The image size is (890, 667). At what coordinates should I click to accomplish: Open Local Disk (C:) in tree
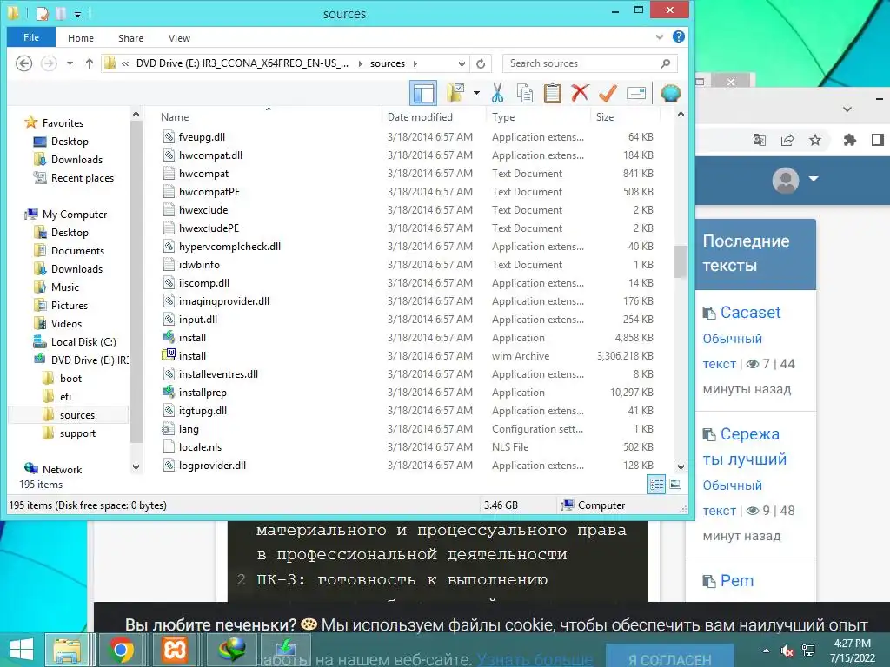click(x=83, y=342)
